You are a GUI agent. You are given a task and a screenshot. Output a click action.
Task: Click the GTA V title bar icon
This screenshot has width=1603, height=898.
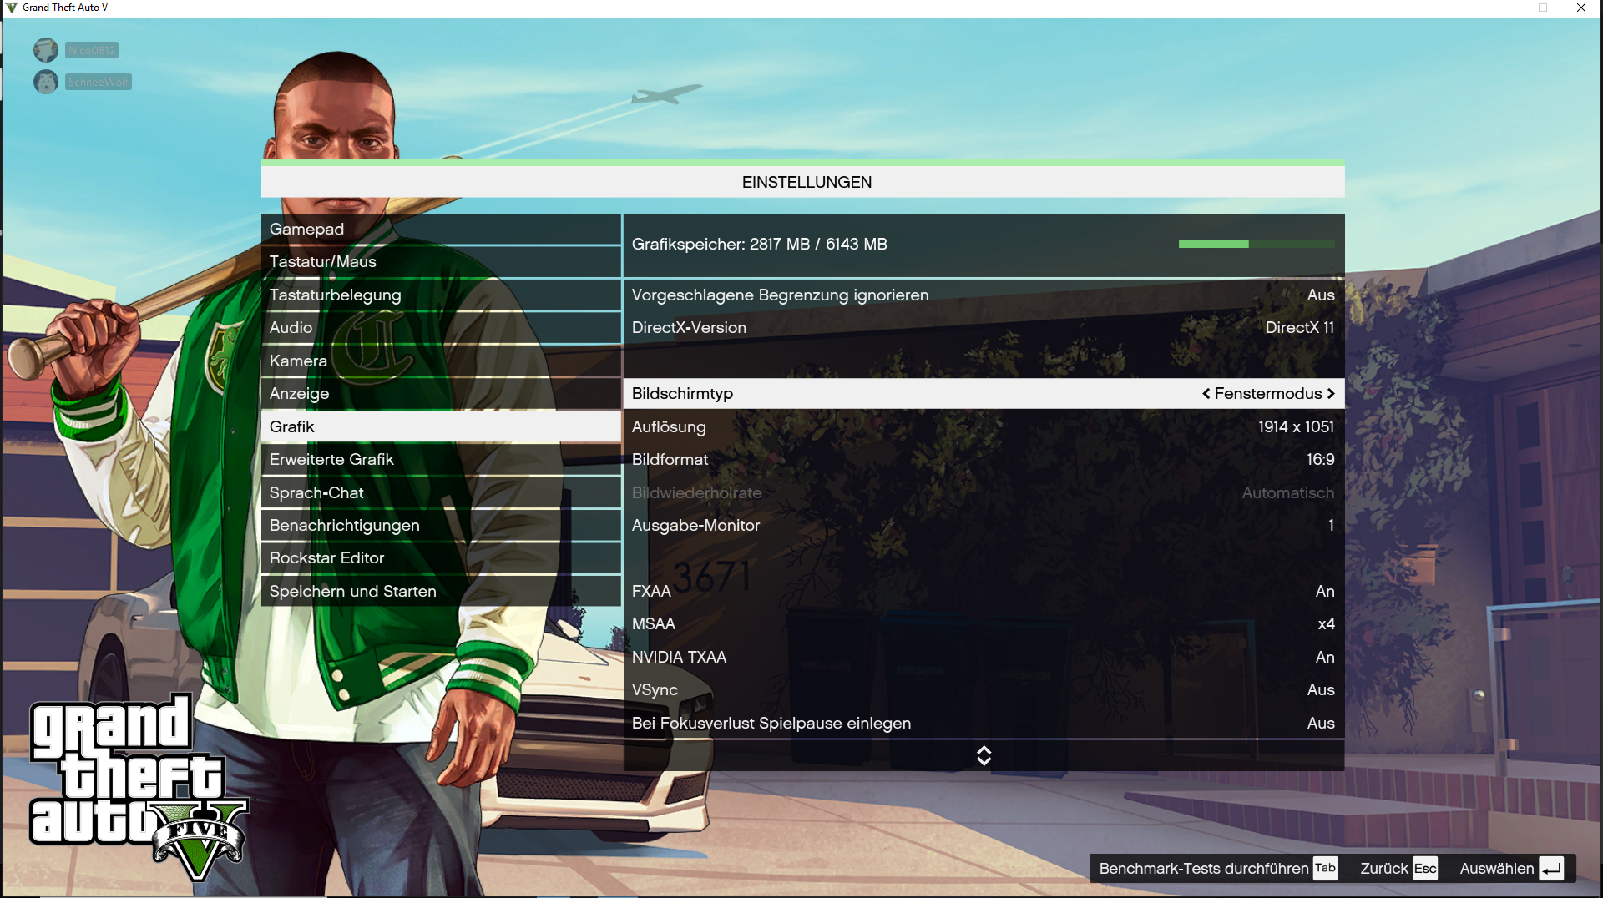(x=11, y=8)
